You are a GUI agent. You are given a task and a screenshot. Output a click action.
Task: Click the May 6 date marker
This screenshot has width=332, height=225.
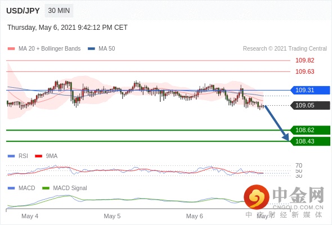click(x=194, y=216)
